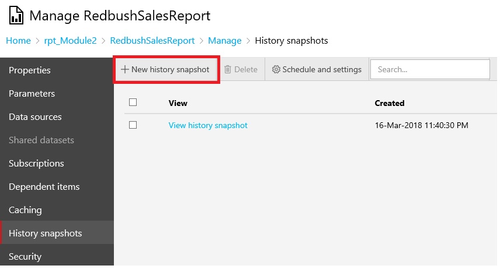Click the trash Delete icon
The height and width of the screenshot is (269, 500).
point(228,70)
